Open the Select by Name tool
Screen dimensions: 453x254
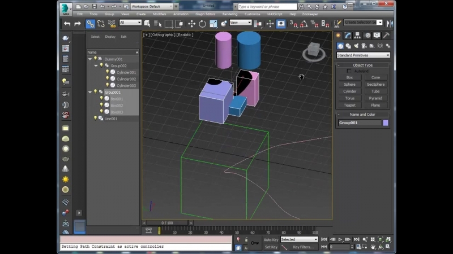coord(158,24)
